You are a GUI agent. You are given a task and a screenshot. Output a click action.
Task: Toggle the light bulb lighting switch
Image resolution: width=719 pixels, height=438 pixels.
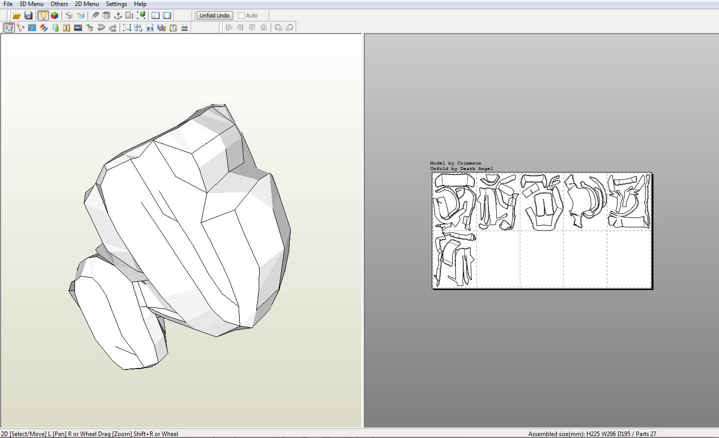(x=43, y=15)
